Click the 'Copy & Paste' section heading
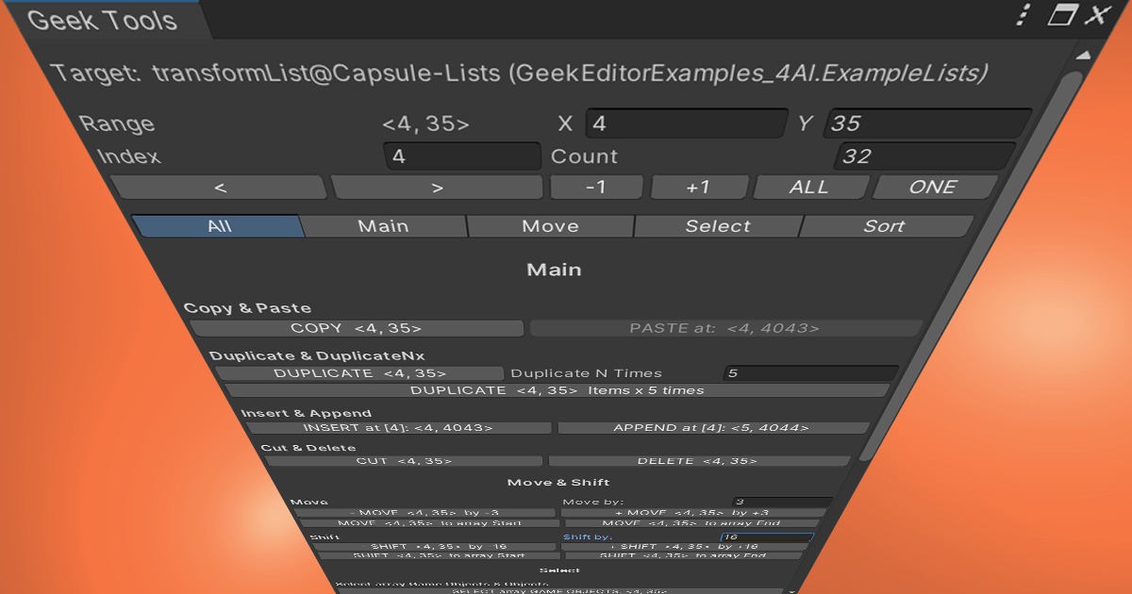This screenshot has height=594, width=1132. [x=247, y=308]
